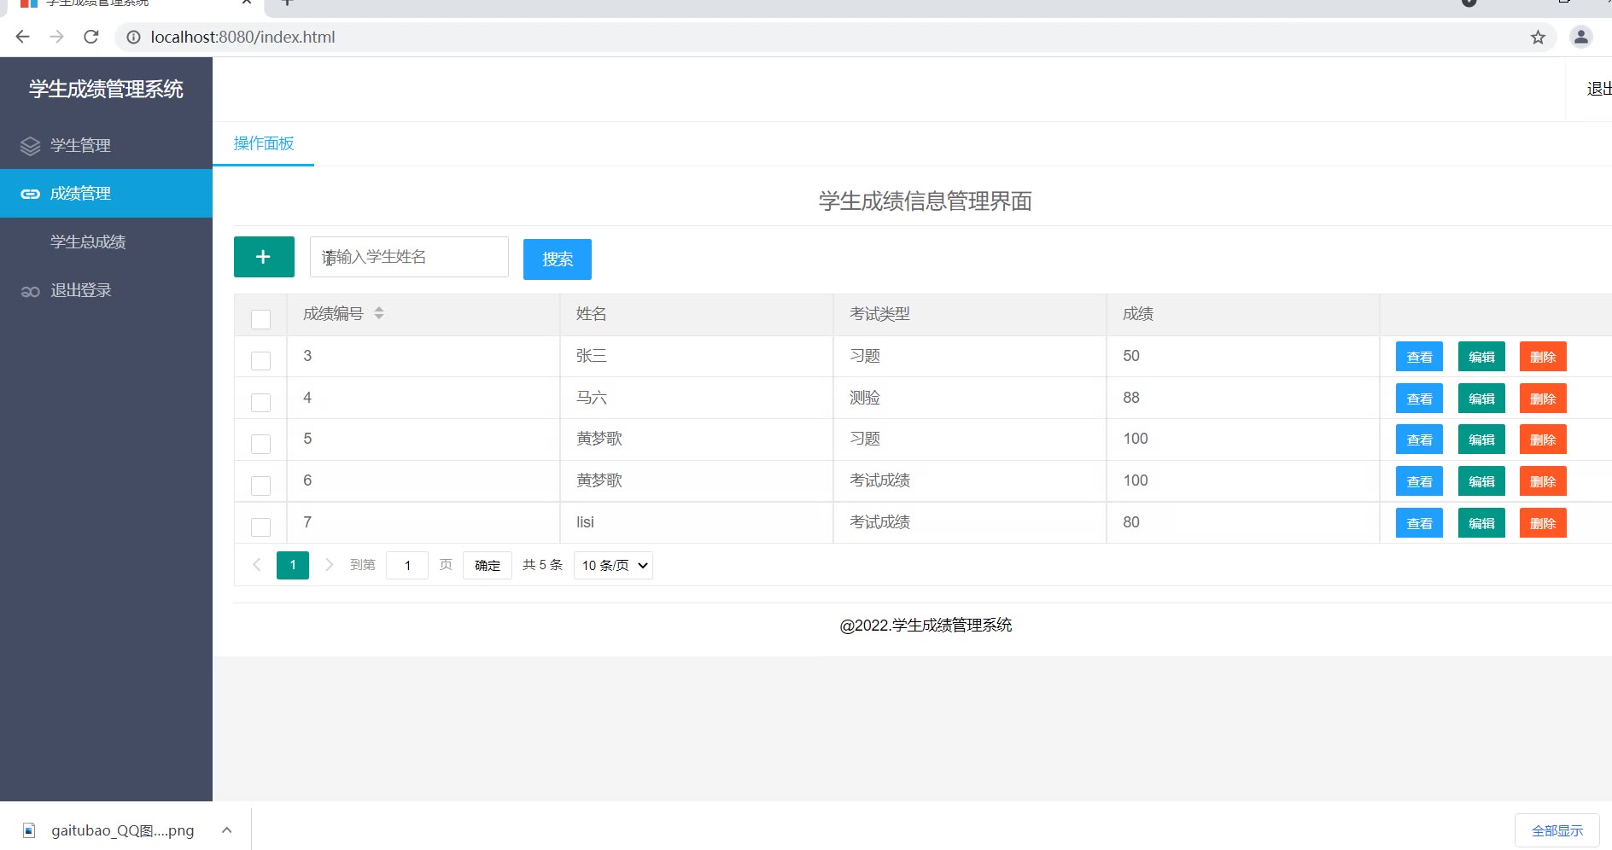Open the 10 条/页 page size dropdown

(613, 565)
